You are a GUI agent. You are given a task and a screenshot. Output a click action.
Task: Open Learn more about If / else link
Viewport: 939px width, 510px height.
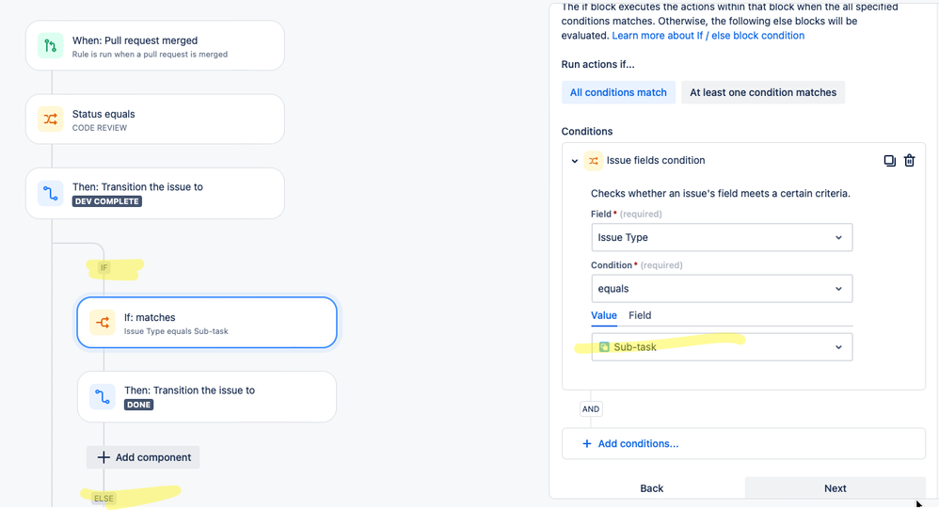708,36
